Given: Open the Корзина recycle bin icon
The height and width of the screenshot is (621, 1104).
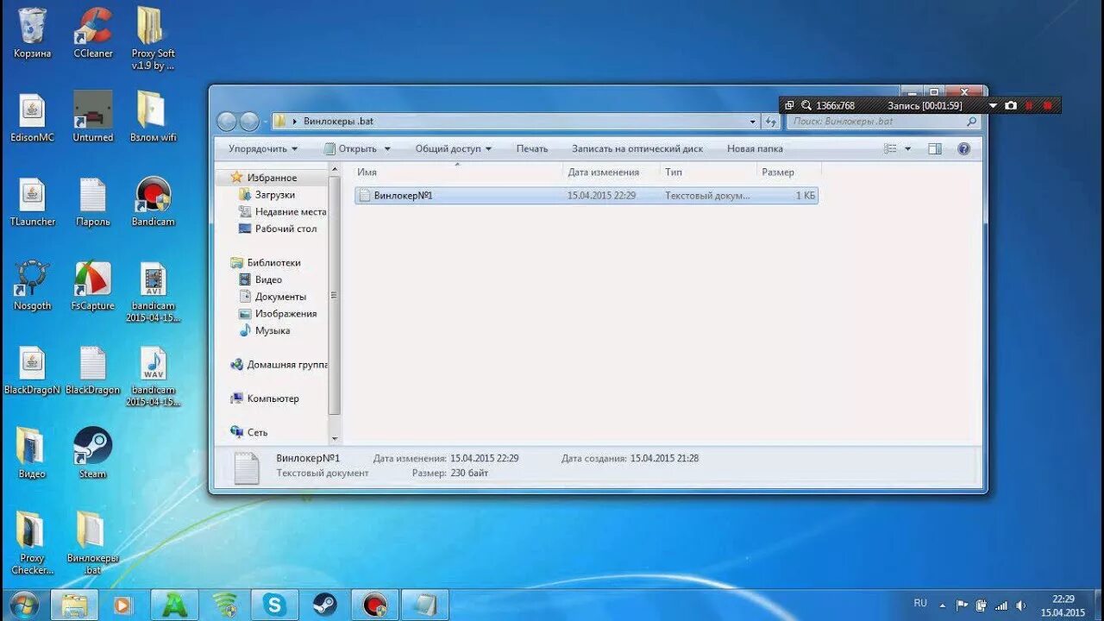Looking at the screenshot, I should click(32, 33).
